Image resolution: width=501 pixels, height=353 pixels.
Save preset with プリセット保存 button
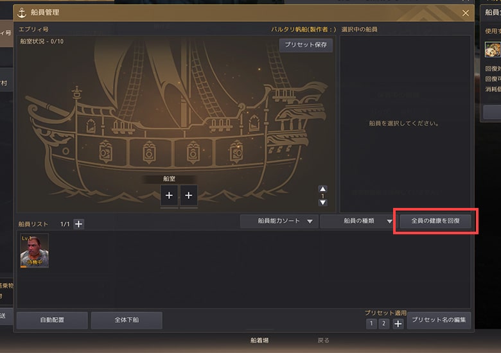306,45
